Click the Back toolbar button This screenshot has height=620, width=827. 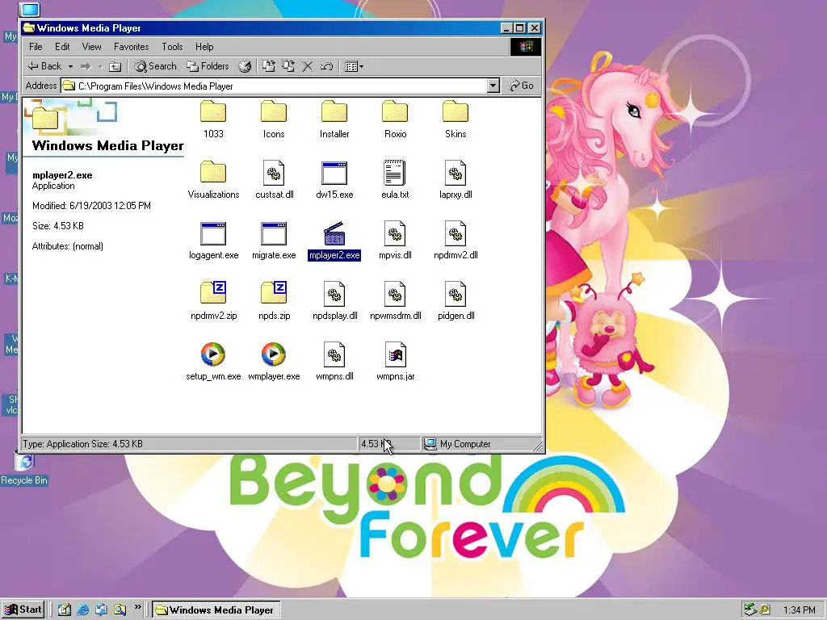44,66
